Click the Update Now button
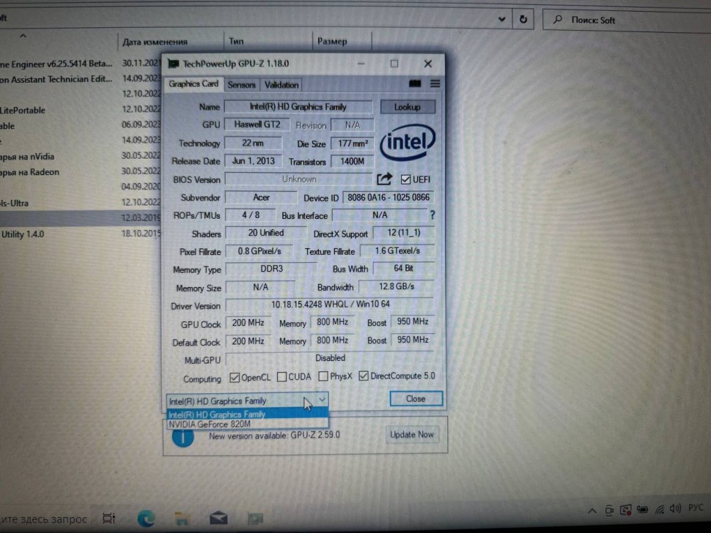This screenshot has height=533, width=711. pyautogui.click(x=412, y=434)
